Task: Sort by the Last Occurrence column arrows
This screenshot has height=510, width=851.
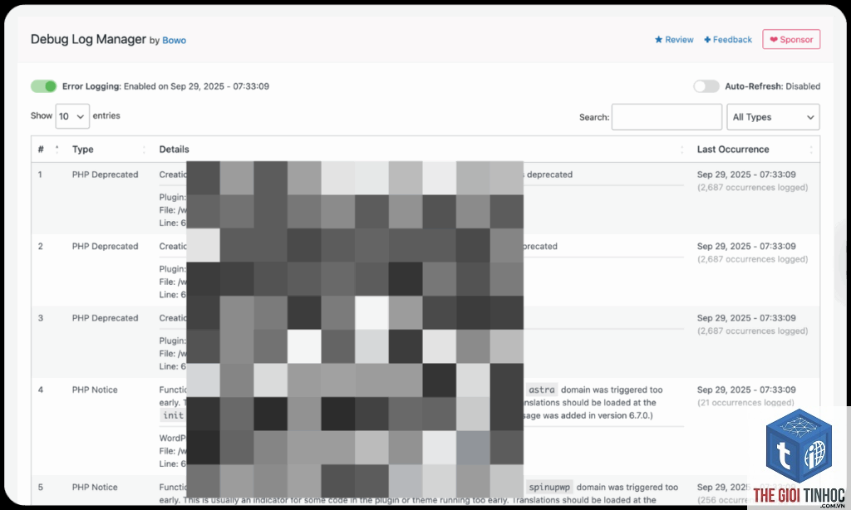Action: [811, 150]
